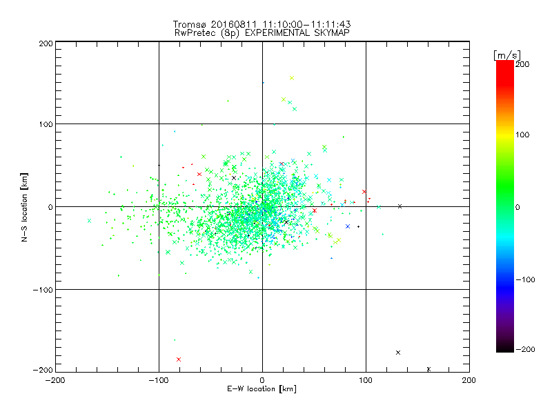Click the title line 'Tromsø 20160811 11:10:00-11:11:43'
Screen dimensions: 552x414
262,24
